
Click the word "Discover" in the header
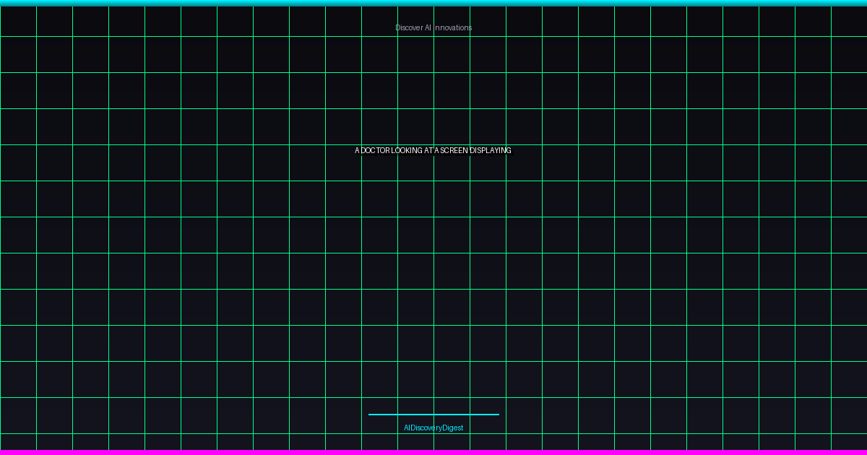(x=409, y=27)
